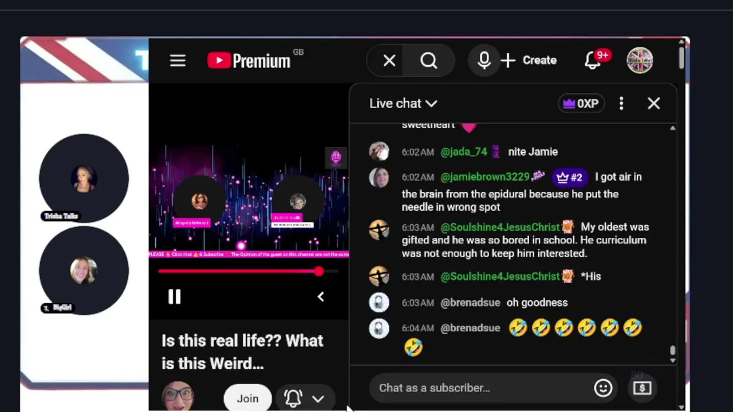Open the emoji picker in chat
Viewport: 733px width, 412px height.
[x=603, y=388]
